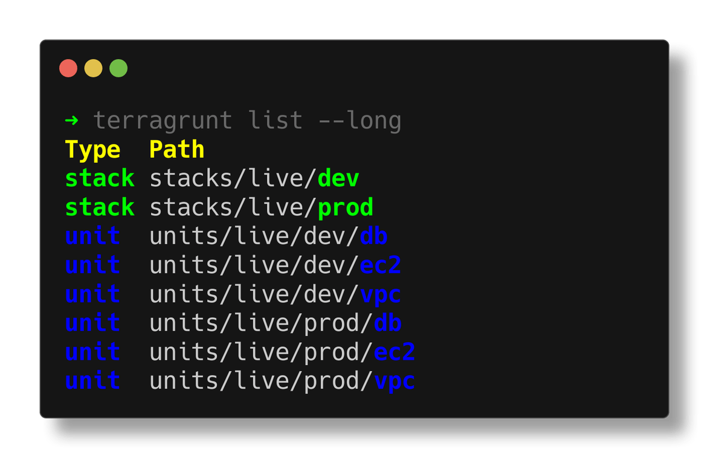Click the yellow traffic light dot

pyautogui.click(x=92, y=68)
